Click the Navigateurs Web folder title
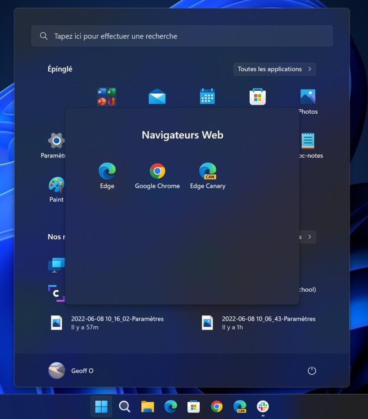368x419 pixels. pyautogui.click(x=183, y=135)
